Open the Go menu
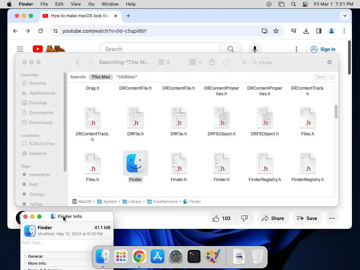The height and width of the screenshot is (270, 360). click(x=91, y=4)
